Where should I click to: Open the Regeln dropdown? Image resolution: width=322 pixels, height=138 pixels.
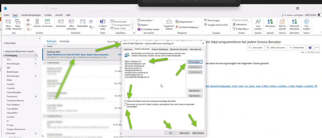click(x=144, y=25)
